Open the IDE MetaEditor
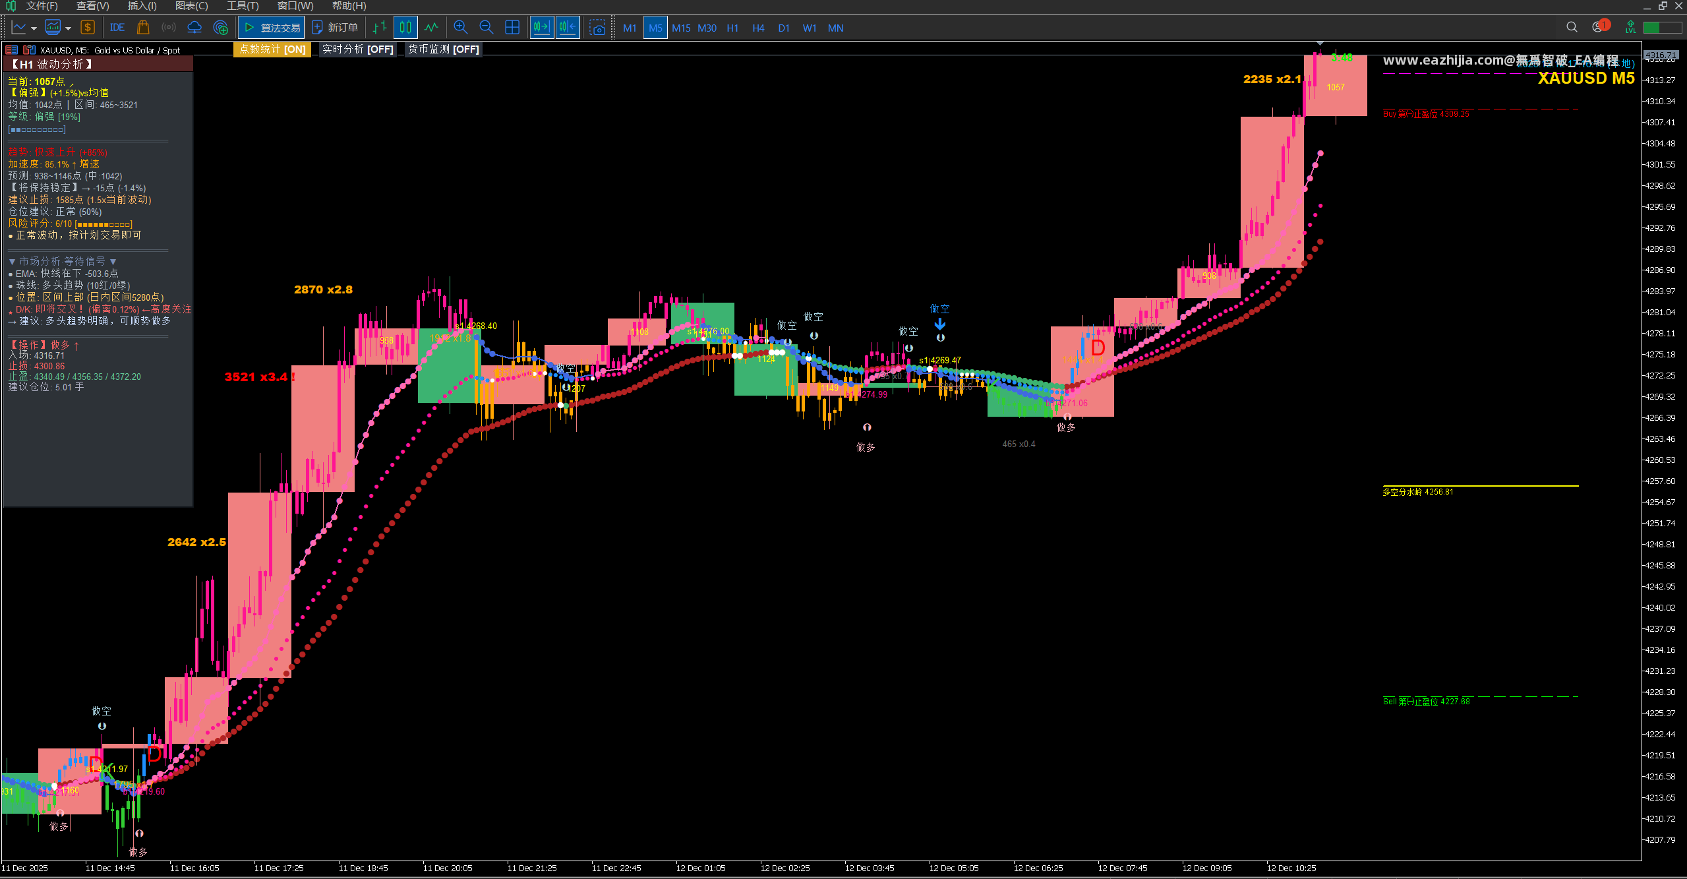This screenshot has width=1687, height=879. (x=117, y=28)
